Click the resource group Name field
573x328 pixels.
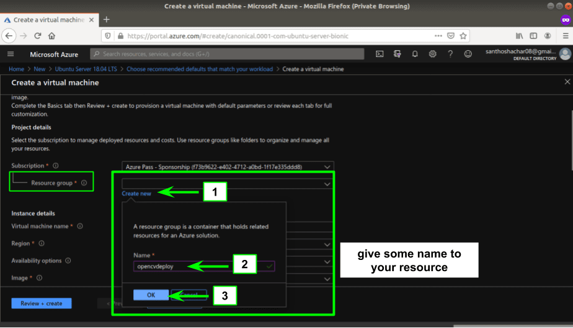204,266
